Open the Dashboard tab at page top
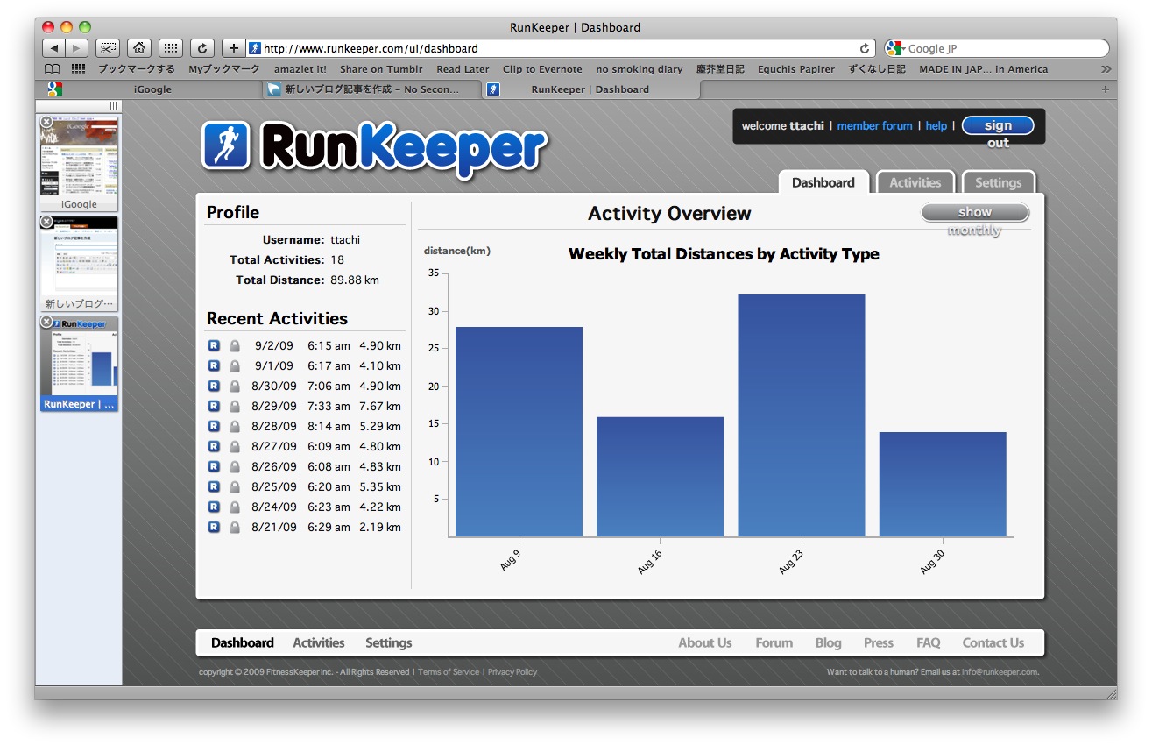The image size is (1152, 752). point(823,182)
